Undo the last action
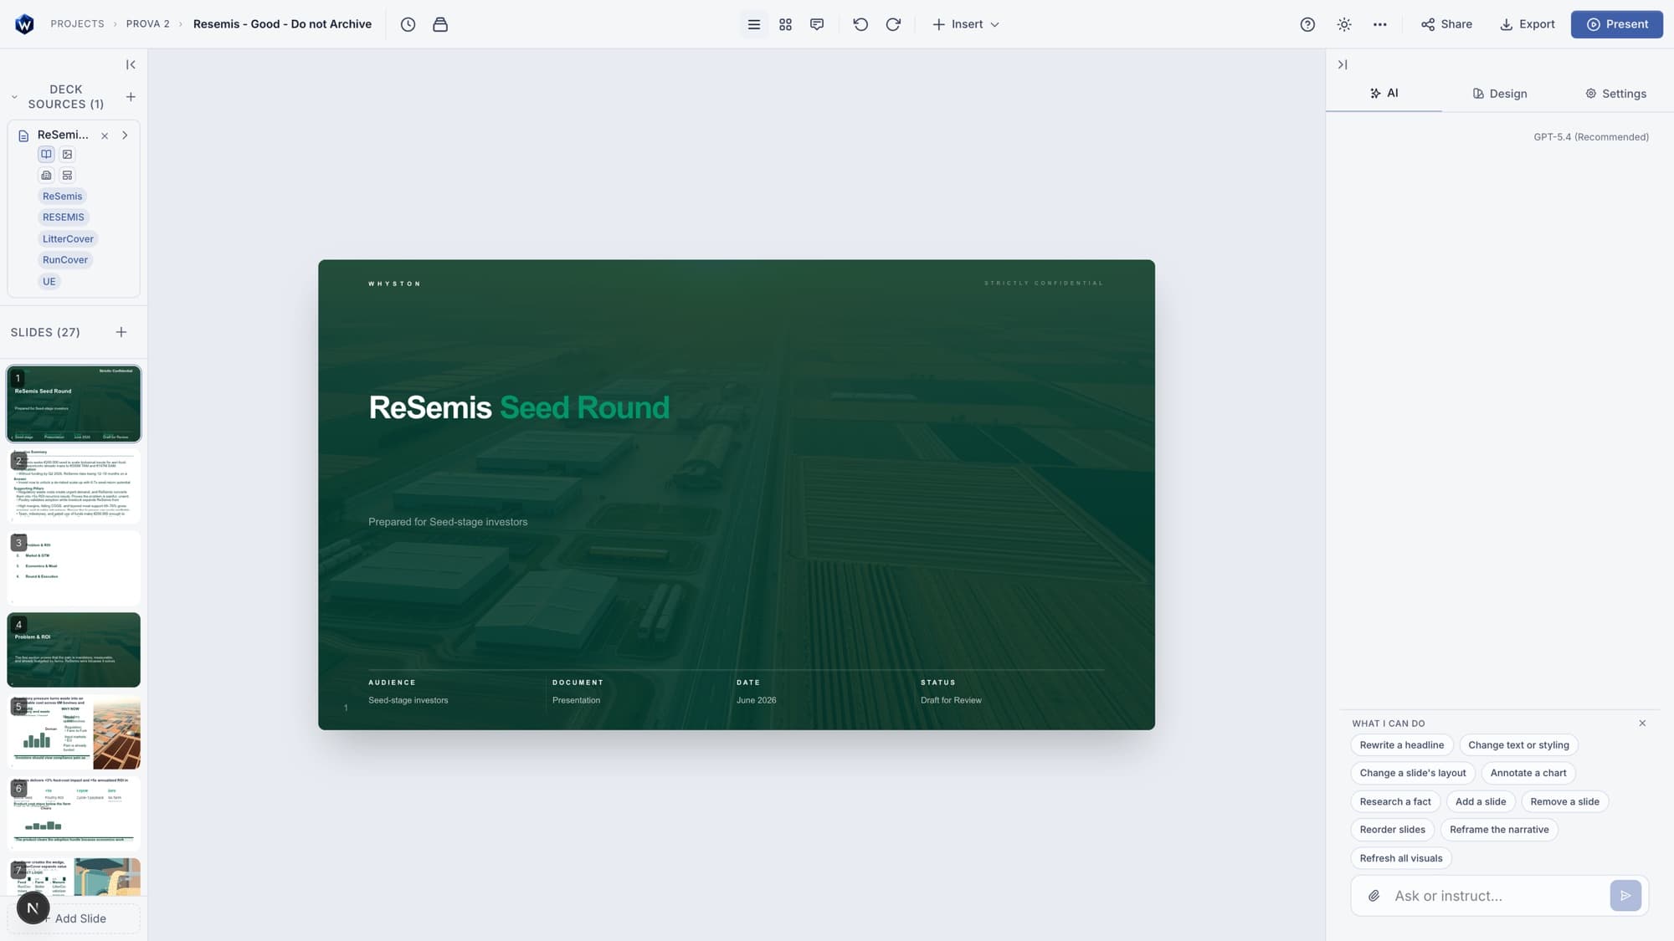Viewport: 1674px width, 941px height. click(860, 24)
